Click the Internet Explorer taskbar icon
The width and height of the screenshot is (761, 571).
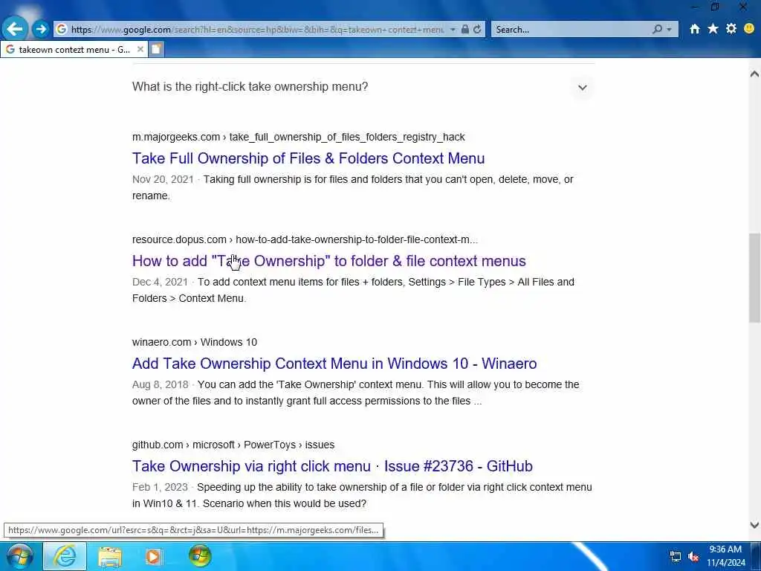65,556
